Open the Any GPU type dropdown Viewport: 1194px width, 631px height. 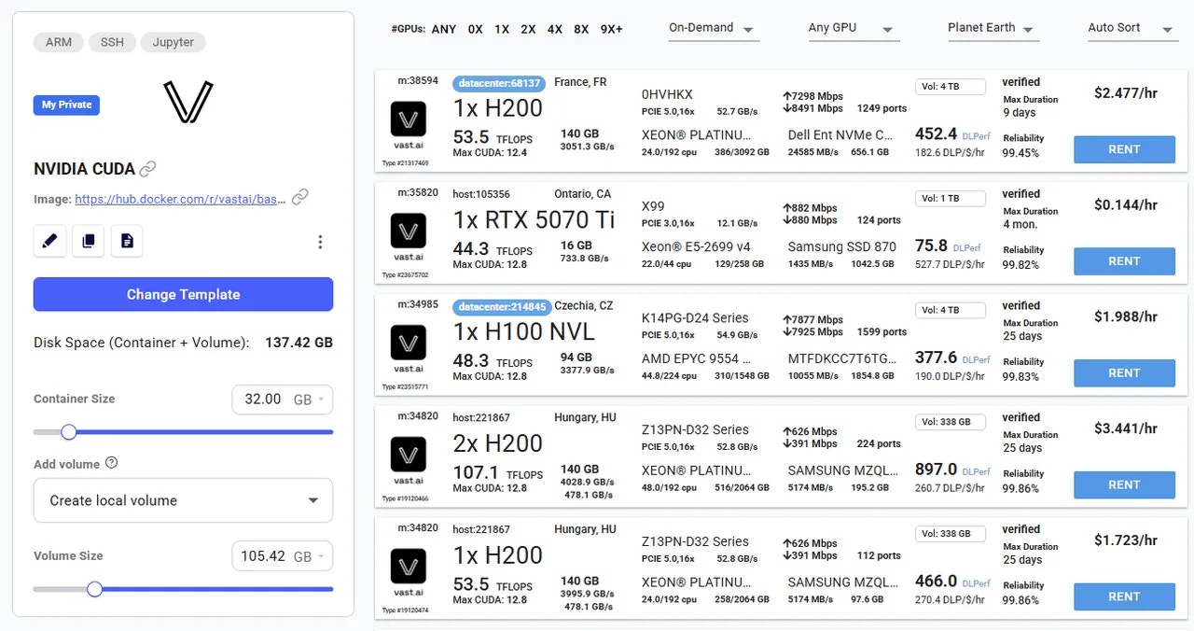[854, 28]
